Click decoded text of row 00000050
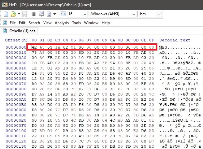203x149 pixels. pos(179,73)
